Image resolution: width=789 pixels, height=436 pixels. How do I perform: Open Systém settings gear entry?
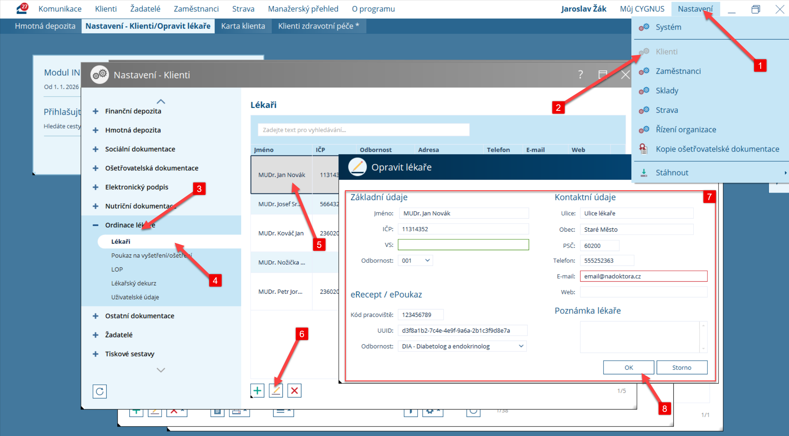point(668,27)
